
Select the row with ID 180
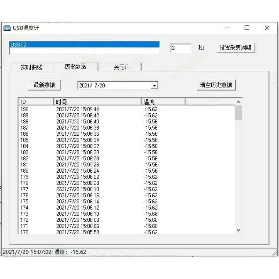[x=126, y=171]
